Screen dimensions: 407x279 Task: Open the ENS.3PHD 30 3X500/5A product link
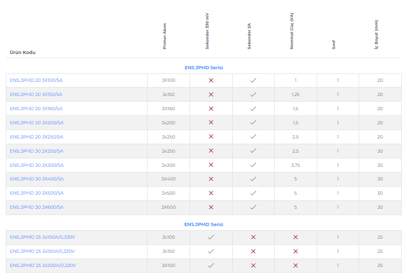click(37, 193)
